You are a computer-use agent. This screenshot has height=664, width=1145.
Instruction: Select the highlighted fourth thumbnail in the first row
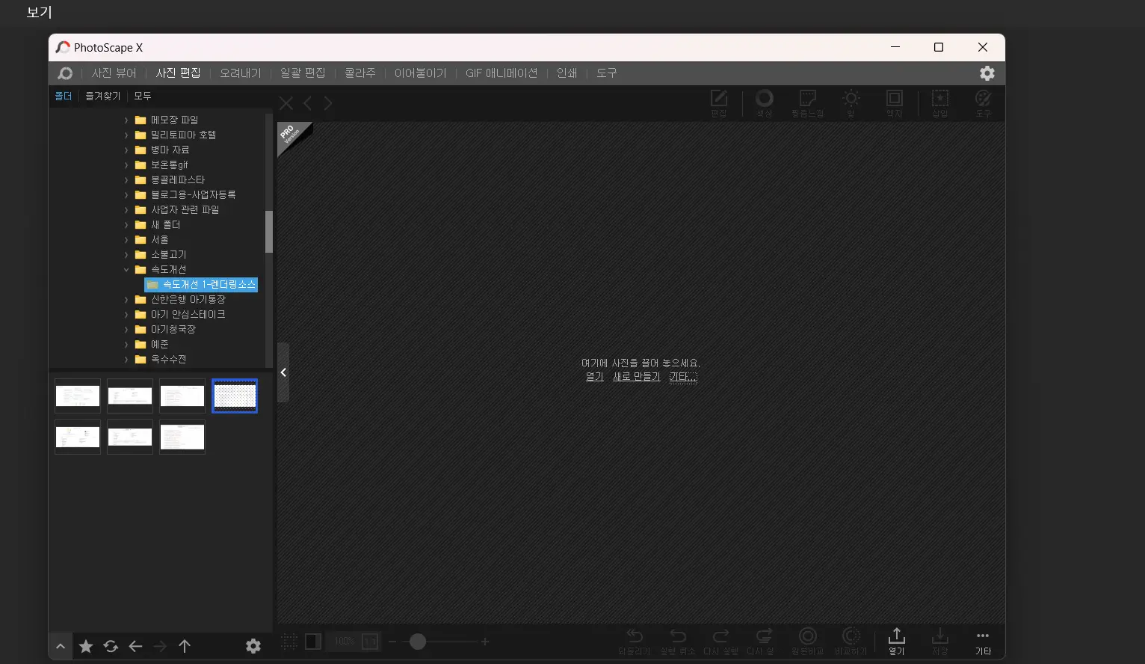(235, 396)
